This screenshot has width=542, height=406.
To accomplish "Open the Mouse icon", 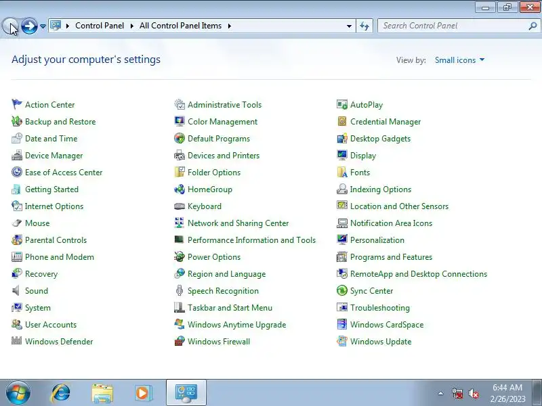I will (x=16, y=223).
